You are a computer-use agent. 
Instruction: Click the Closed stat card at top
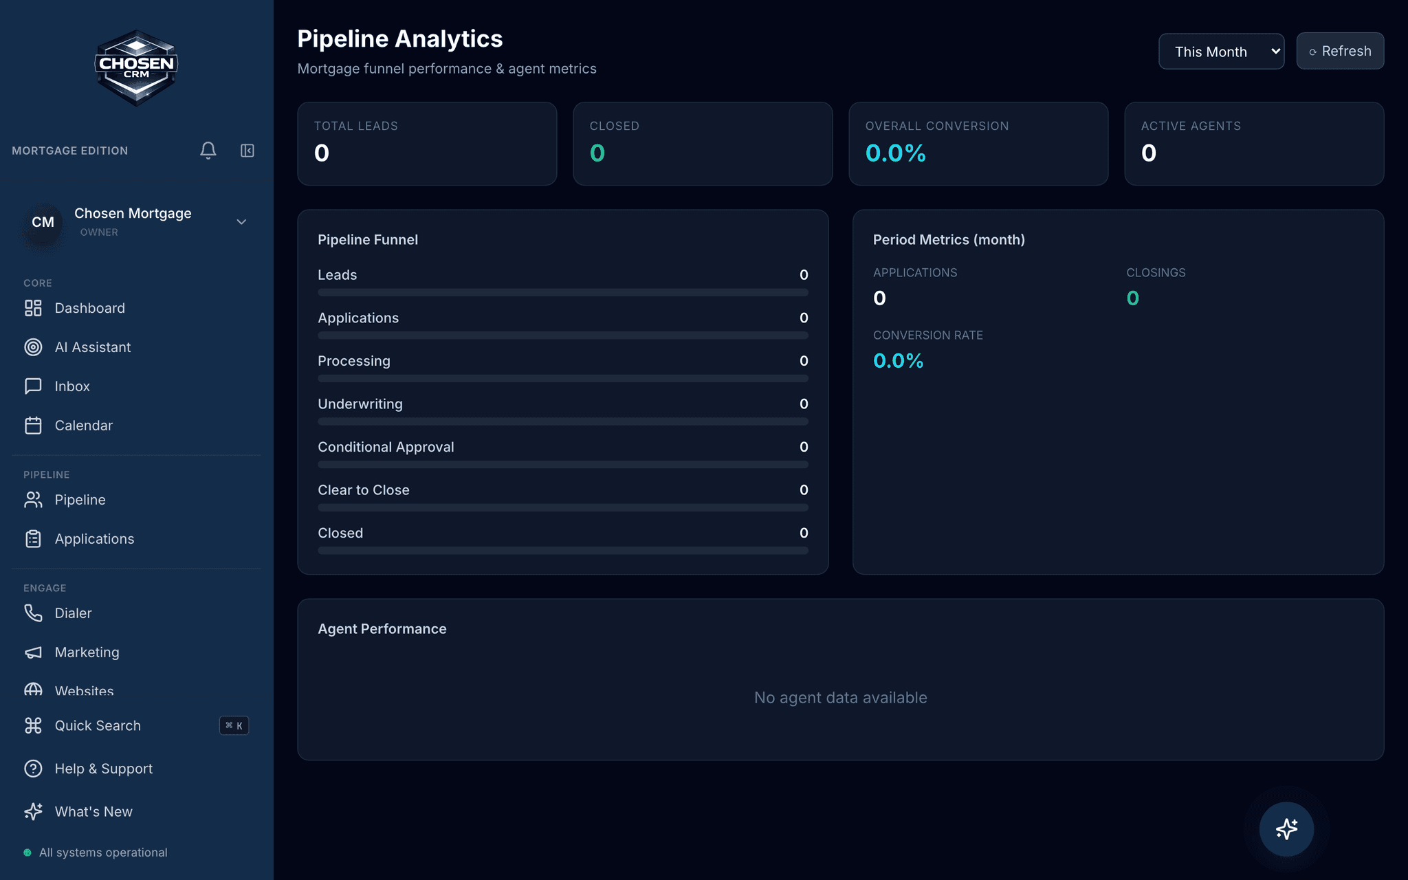(x=703, y=144)
